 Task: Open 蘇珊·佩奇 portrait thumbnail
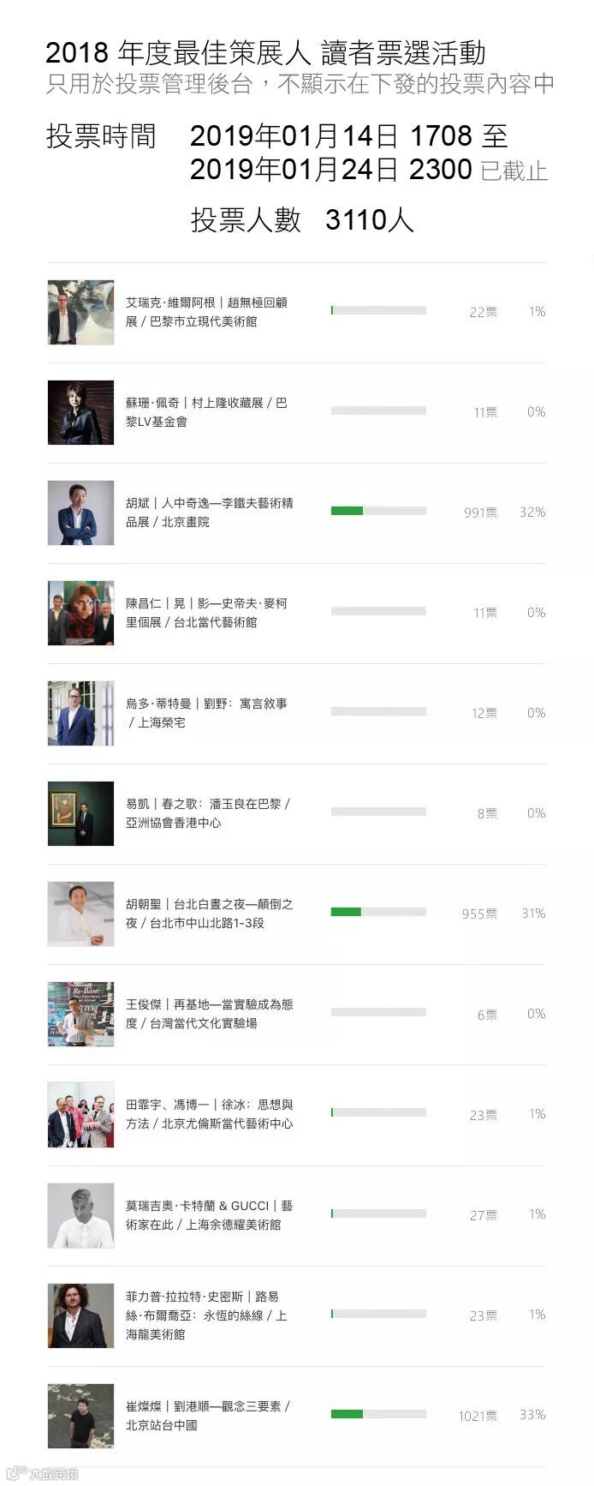click(x=80, y=412)
